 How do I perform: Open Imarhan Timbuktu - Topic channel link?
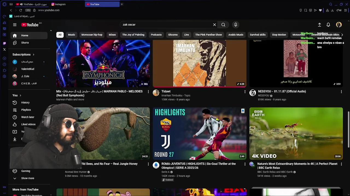click(176, 96)
